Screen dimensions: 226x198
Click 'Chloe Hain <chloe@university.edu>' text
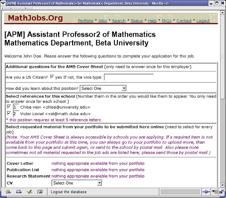[x=55, y=107]
